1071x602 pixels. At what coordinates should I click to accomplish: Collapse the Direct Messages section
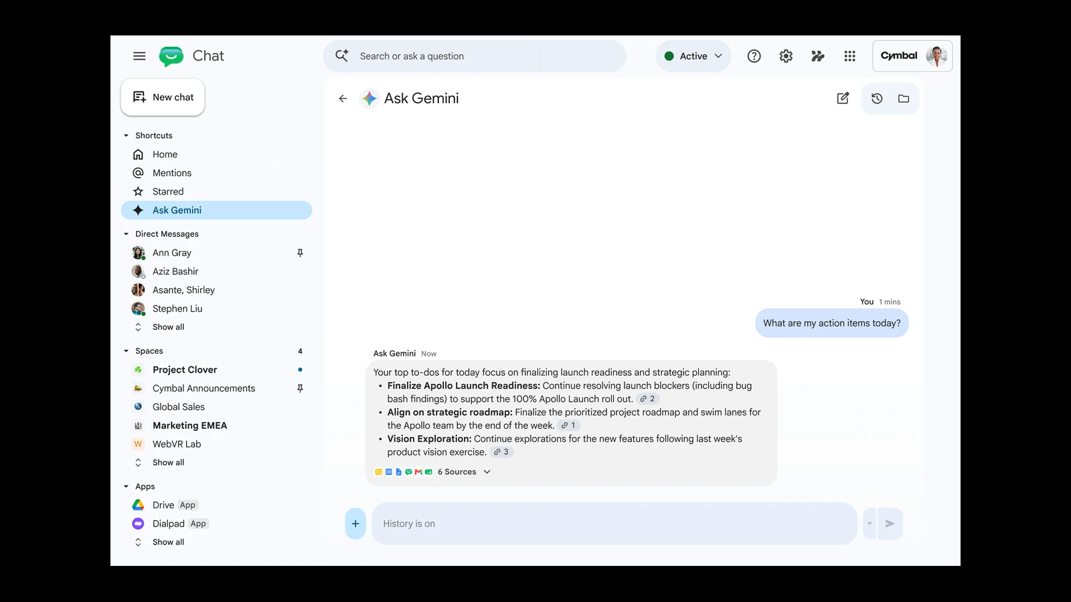(x=126, y=234)
